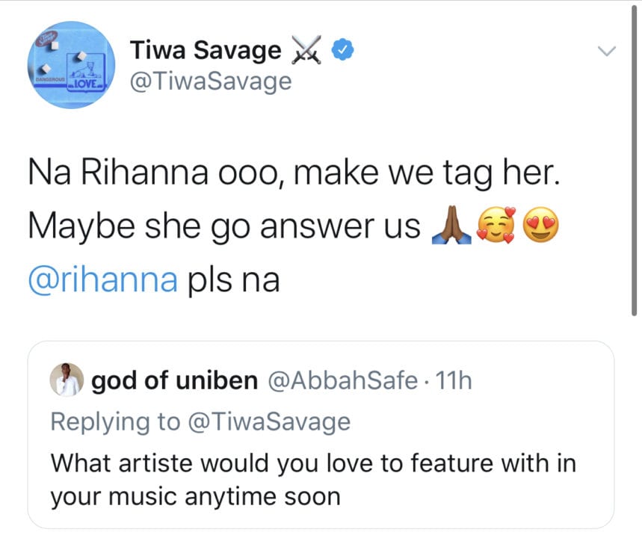Open the tweet options chevron menu
642x538 pixels.
608,52
